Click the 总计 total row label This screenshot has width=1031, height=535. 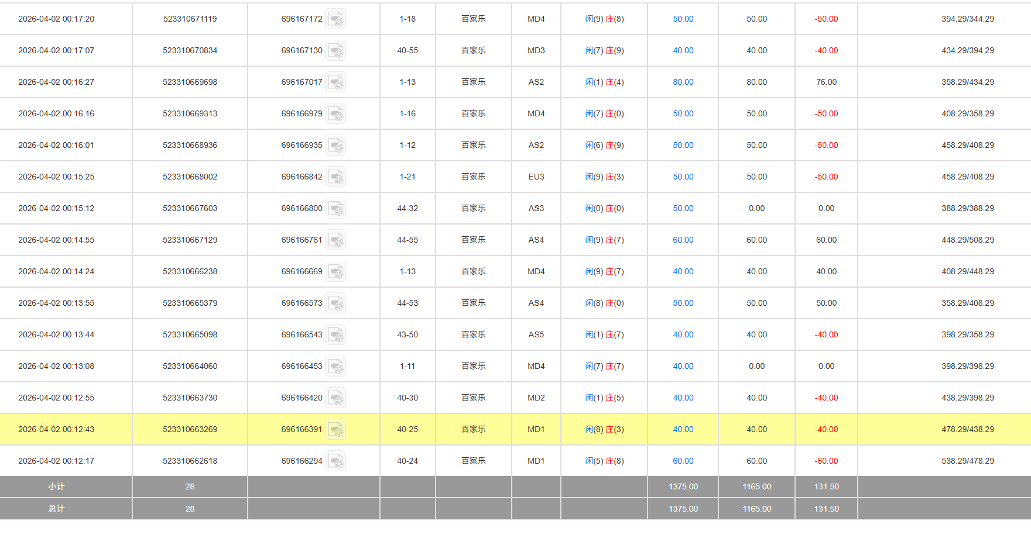56,509
